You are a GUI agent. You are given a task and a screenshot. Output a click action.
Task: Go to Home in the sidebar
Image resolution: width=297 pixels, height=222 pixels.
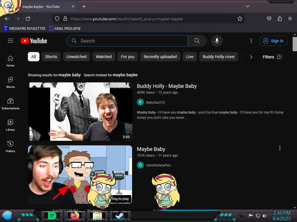[x=10, y=61]
